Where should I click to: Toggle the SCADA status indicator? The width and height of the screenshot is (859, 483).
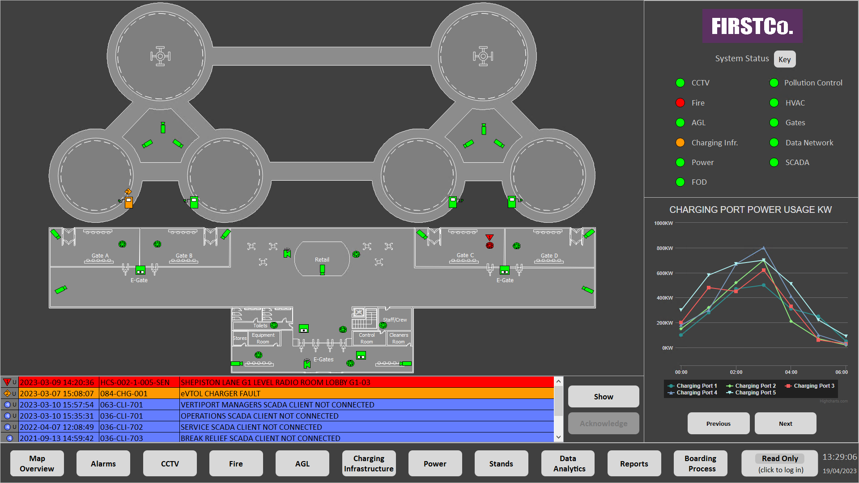coord(774,162)
